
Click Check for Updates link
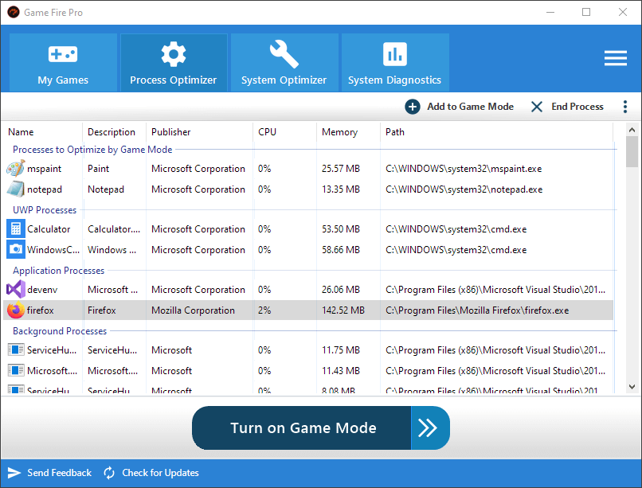pyautogui.click(x=160, y=473)
